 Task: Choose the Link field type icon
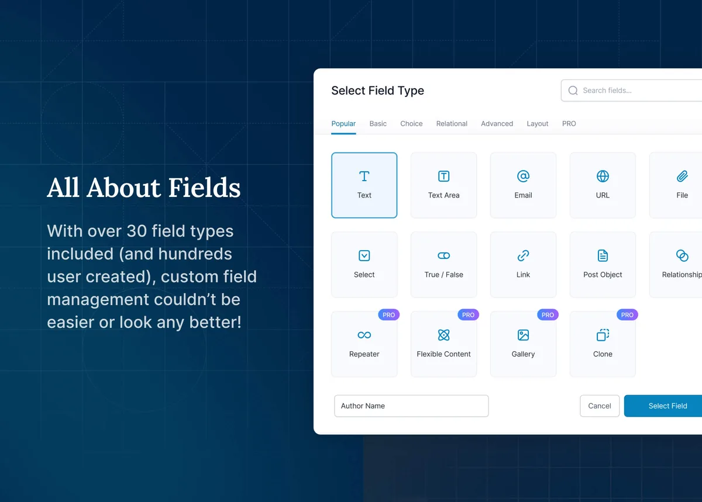click(523, 256)
